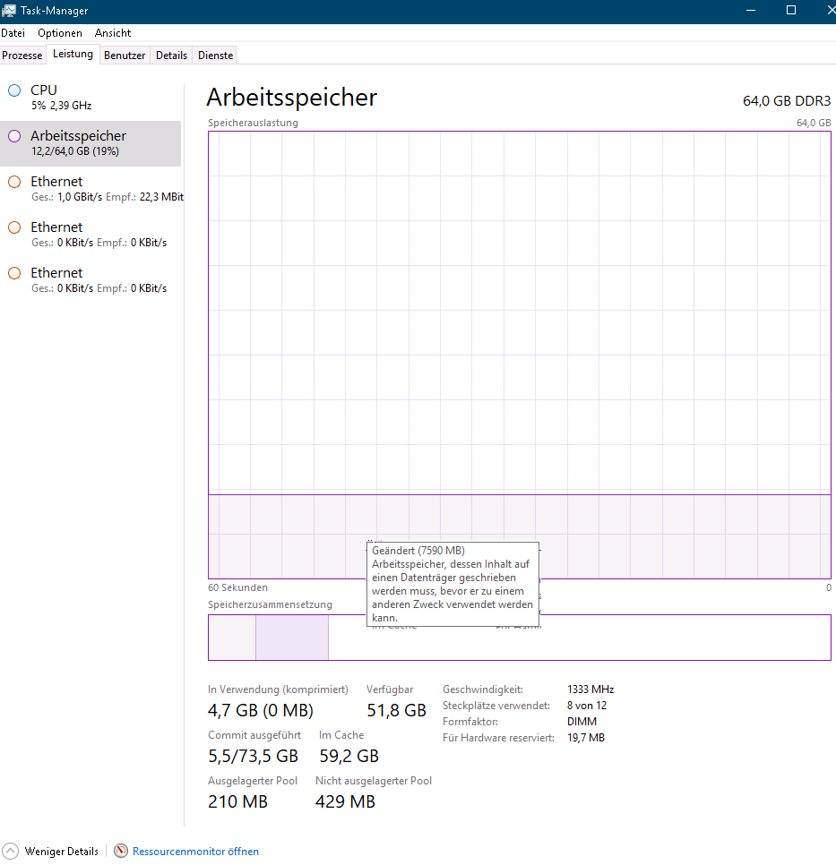The width and height of the screenshot is (836, 865).
Task: Click the Arbeitsspeicher purple circle icon
Action: (x=14, y=136)
